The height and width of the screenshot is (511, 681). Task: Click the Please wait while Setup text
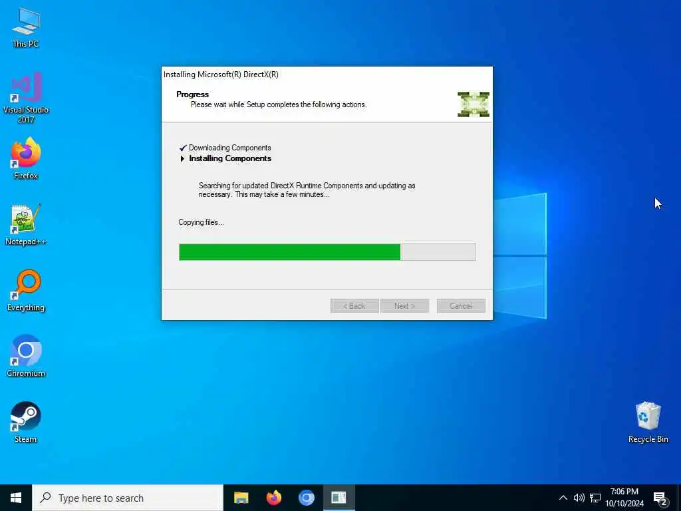point(279,104)
